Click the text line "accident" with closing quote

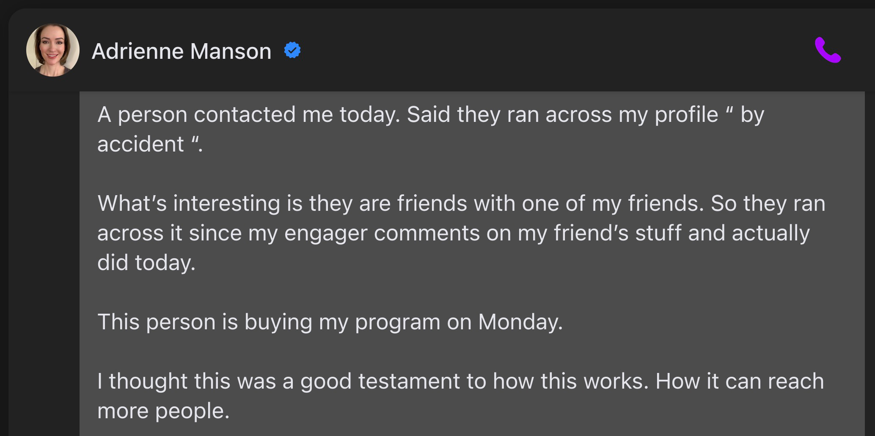pyautogui.click(x=150, y=144)
